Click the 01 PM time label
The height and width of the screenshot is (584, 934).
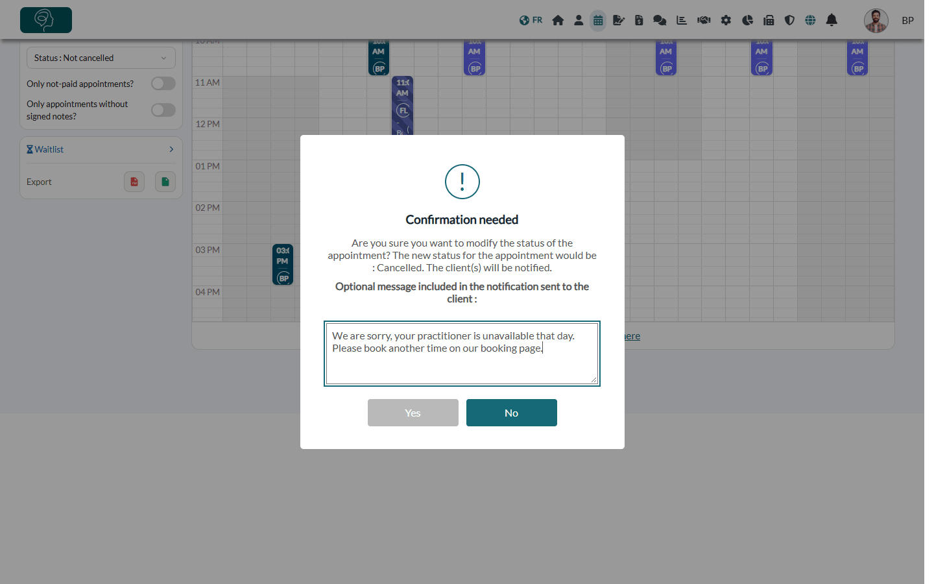208,166
